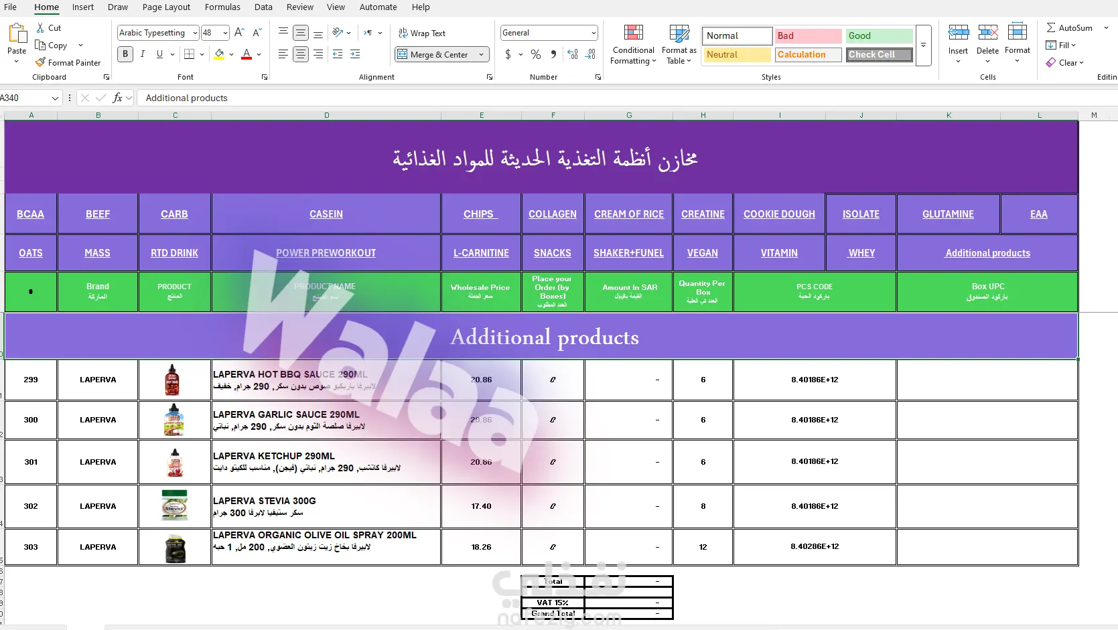1118x630 pixels.
Task: Click the Insert Function fx button
Action: point(118,98)
